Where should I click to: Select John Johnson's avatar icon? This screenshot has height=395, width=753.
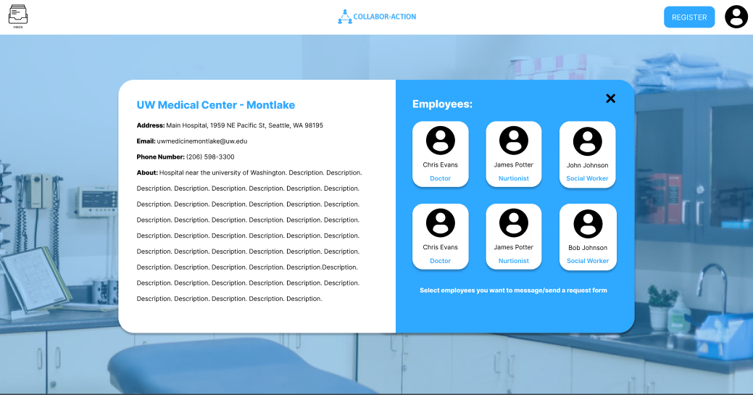pyautogui.click(x=587, y=141)
